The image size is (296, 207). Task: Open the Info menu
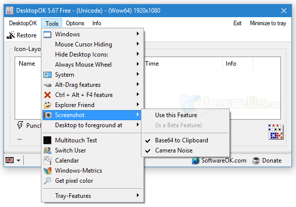(x=96, y=23)
